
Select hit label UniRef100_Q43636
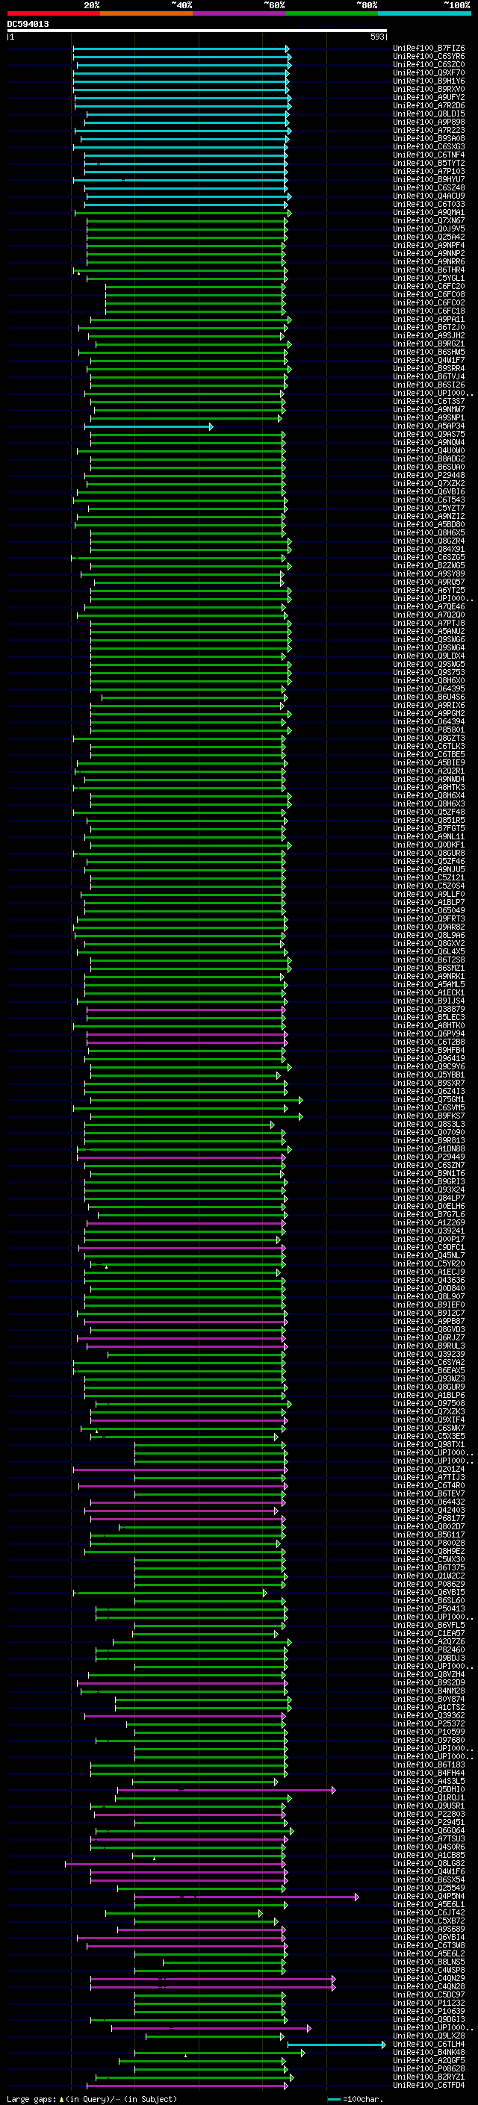429,1281
